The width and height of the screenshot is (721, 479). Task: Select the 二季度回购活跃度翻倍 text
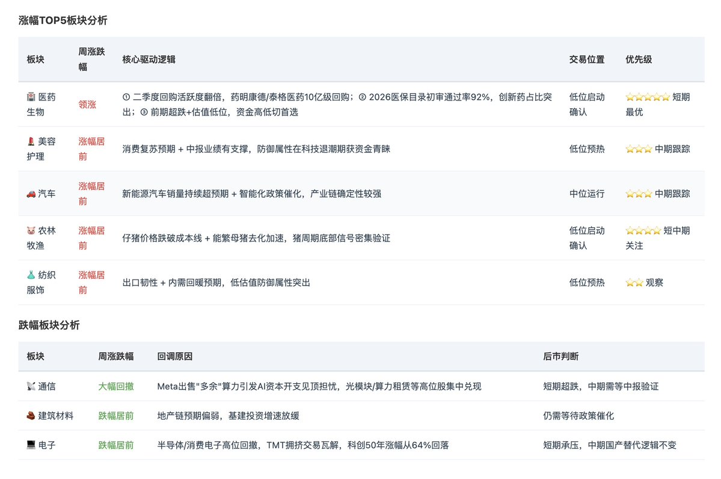pyautogui.click(x=177, y=97)
